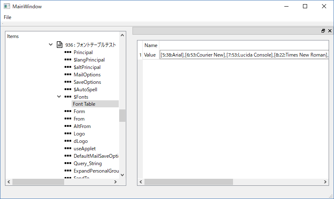This screenshot has height=199, width=334.
Task: Collapse the 936 document node
Action: [50, 45]
